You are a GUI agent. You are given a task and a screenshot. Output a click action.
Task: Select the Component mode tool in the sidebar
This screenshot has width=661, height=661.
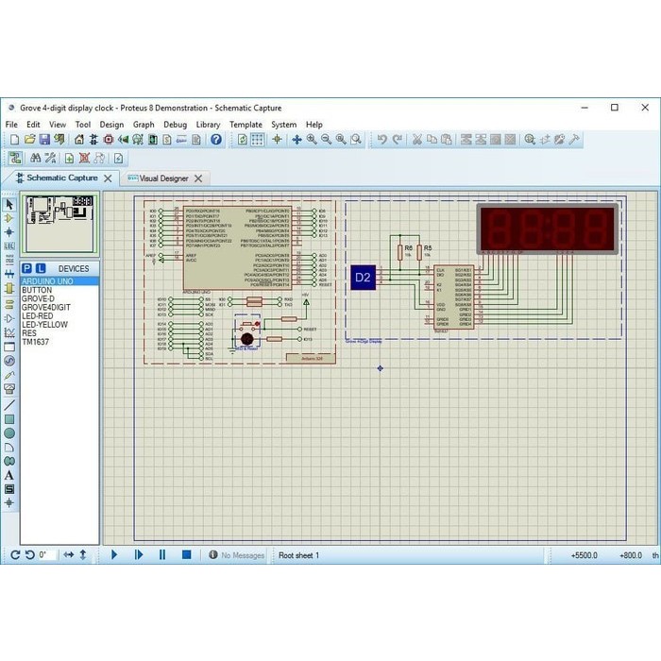coord(9,218)
